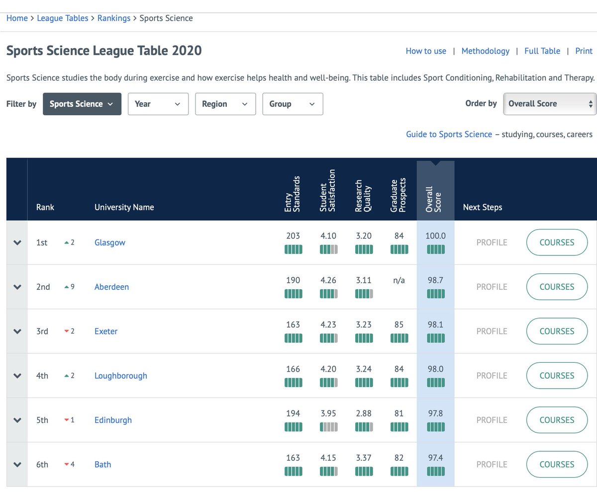Open the Region filter dropdown
This screenshot has width=597, height=492.
click(x=225, y=104)
